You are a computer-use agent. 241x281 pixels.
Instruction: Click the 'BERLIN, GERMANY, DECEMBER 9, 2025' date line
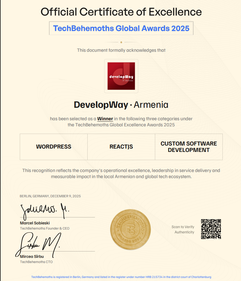point(50,196)
